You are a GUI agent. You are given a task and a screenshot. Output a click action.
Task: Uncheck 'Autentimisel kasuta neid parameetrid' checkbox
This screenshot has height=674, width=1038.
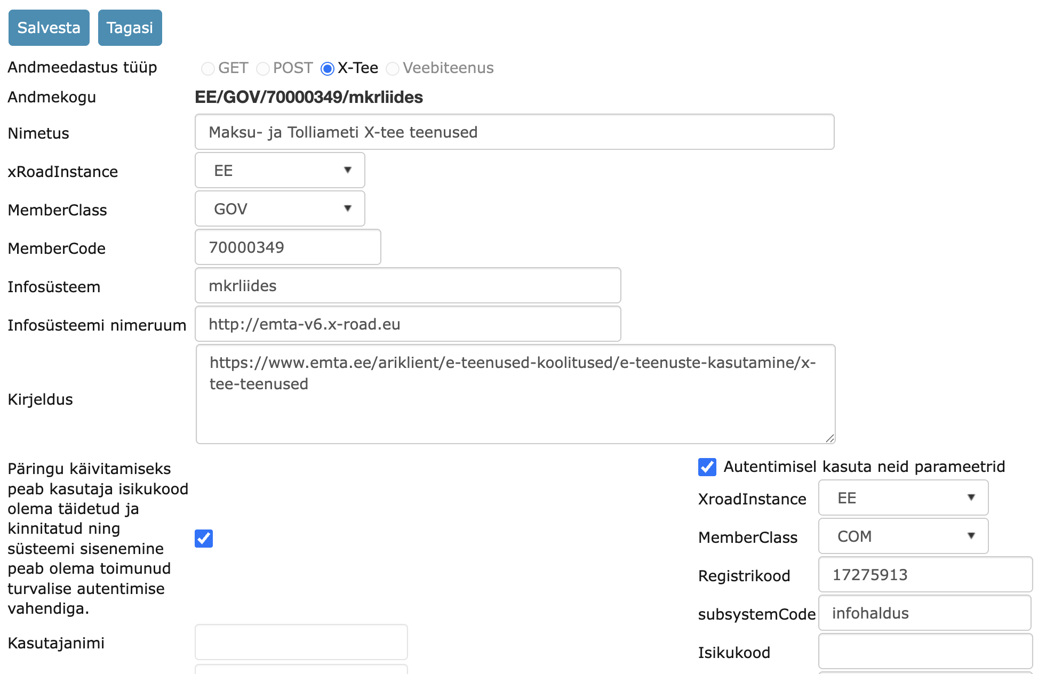(x=707, y=467)
